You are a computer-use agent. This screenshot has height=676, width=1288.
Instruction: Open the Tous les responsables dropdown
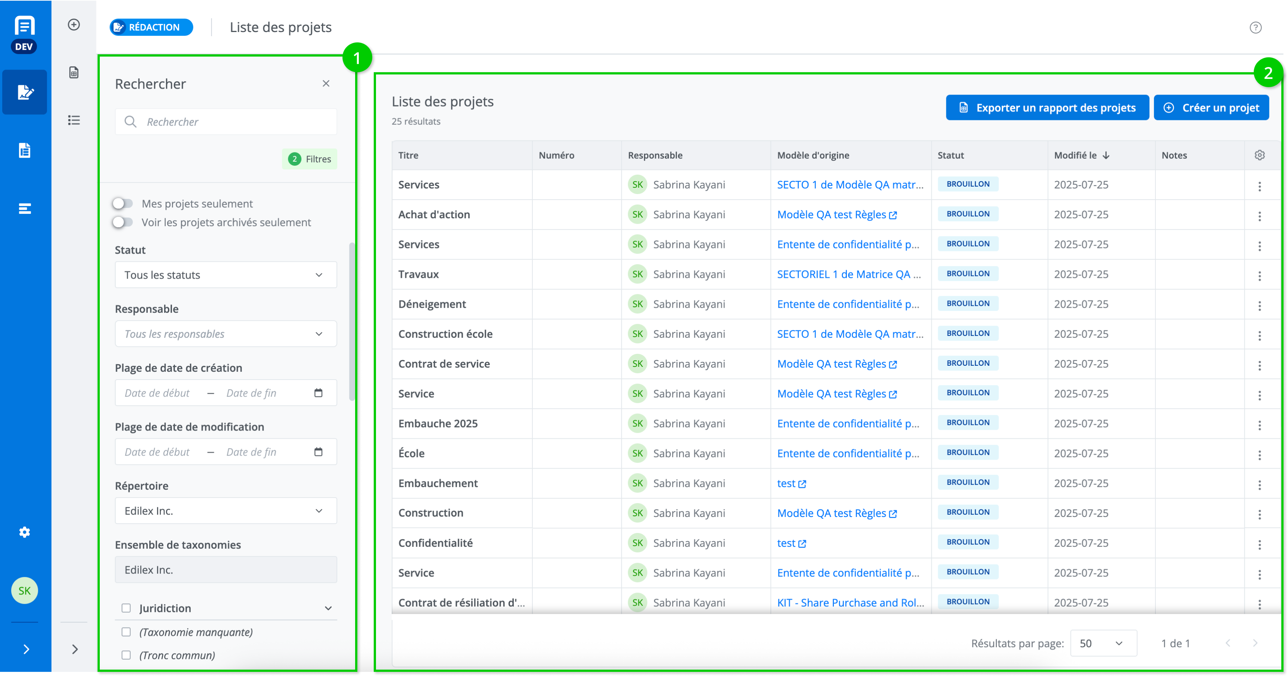(226, 334)
